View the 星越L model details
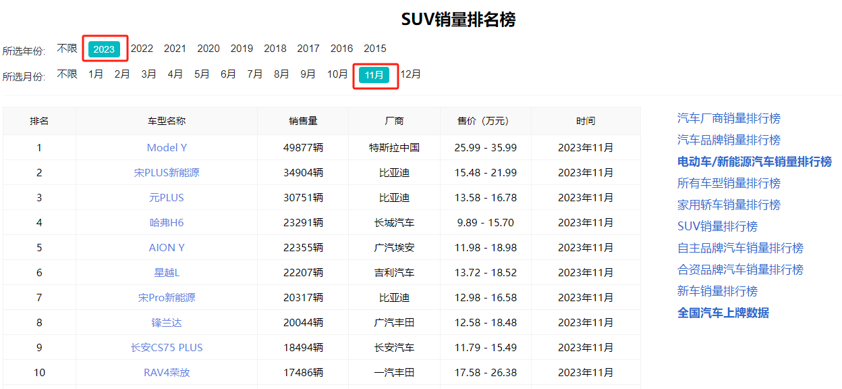Screen dimensions: 842x389 pos(166,272)
